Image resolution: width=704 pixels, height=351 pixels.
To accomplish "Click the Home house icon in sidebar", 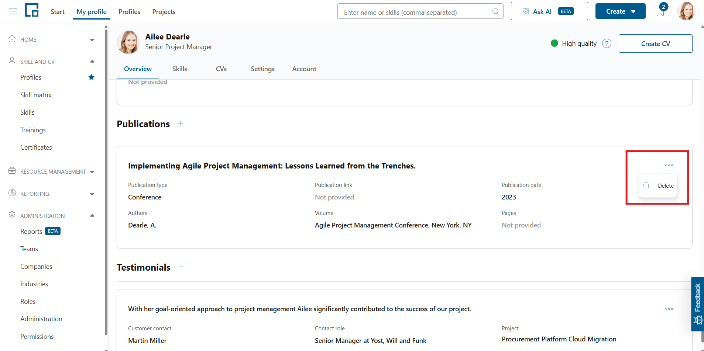I will pyautogui.click(x=12, y=39).
